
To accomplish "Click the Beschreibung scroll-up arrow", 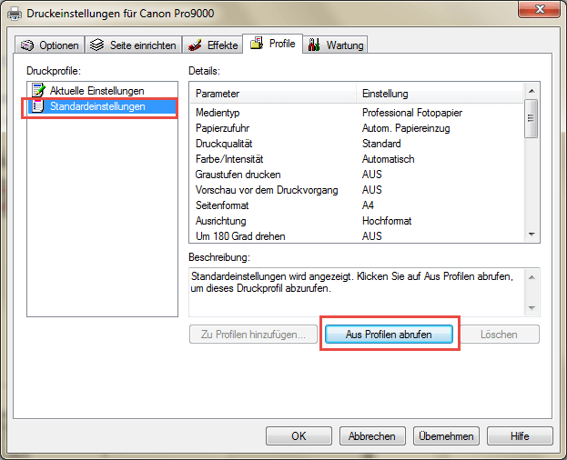I will [532, 277].
